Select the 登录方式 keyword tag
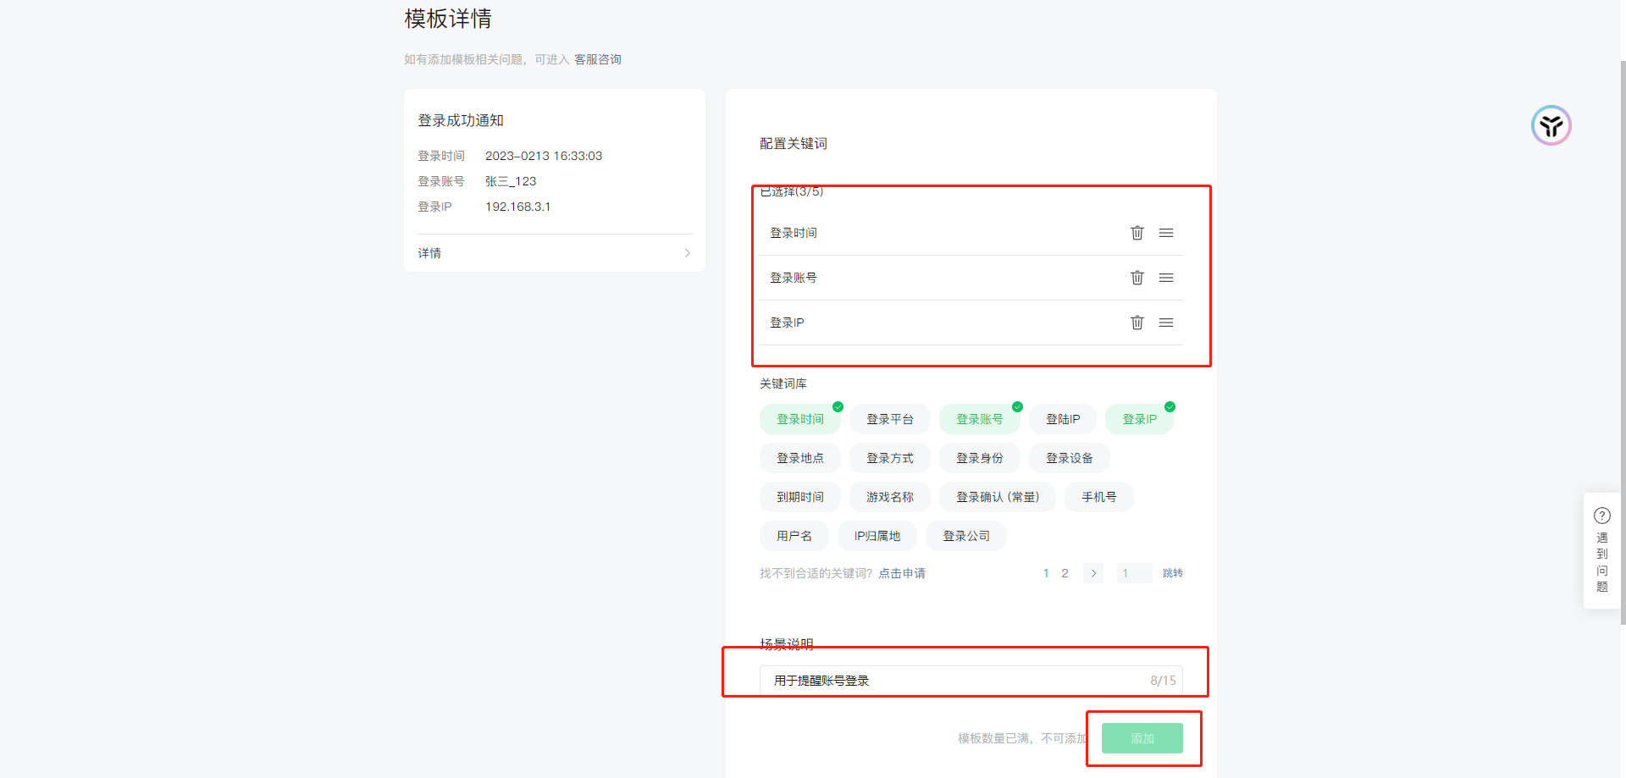1626x778 pixels. click(x=890, y=458)
